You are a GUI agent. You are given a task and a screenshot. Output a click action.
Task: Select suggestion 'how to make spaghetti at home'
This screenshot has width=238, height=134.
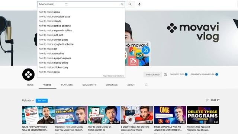(x=81, y=44)
